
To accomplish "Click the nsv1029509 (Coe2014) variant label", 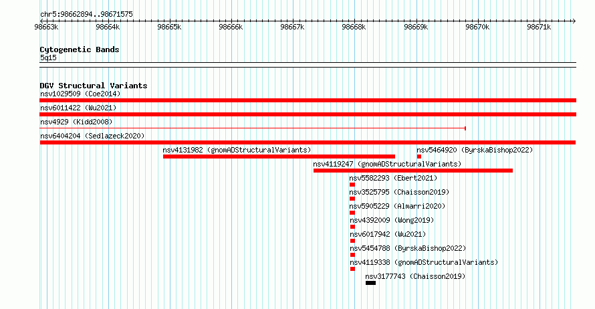I will coord(80,94).
